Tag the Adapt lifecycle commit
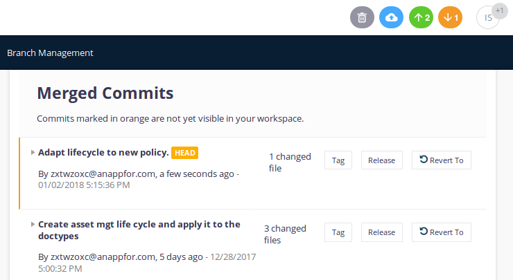This screenshot has height=280, width=513. click(338, 160)
